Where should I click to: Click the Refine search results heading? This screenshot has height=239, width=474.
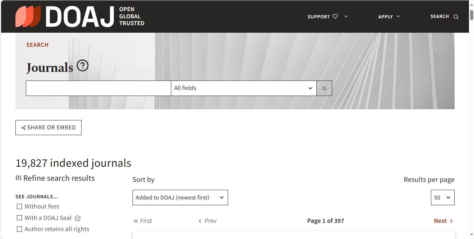click(x=55, y=178)
